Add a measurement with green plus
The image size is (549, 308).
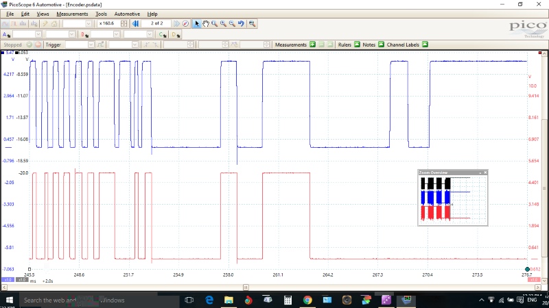pos(312,44)
